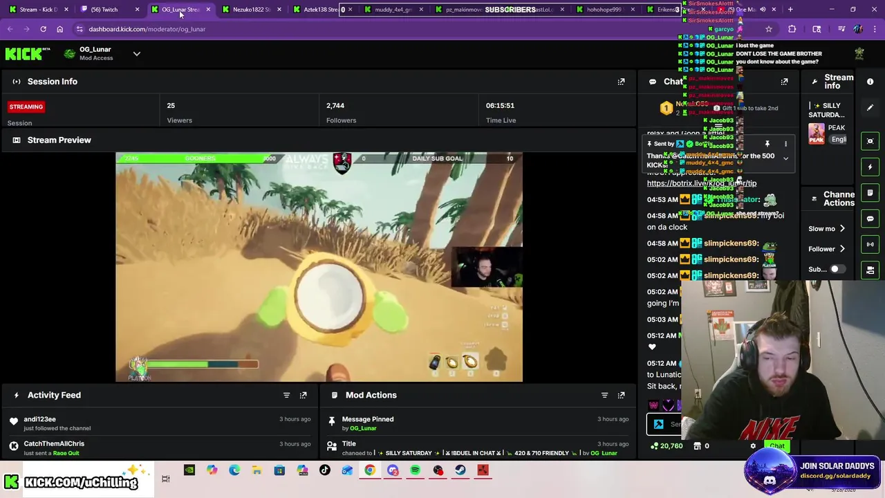
Task: Pop out the Session Info panel
Action: click(621, 82)
